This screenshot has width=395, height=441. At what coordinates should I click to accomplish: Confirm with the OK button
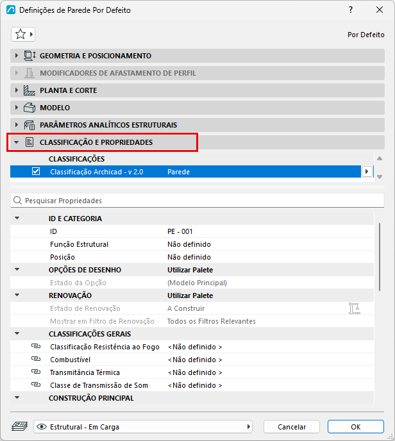tap(356, 427)
